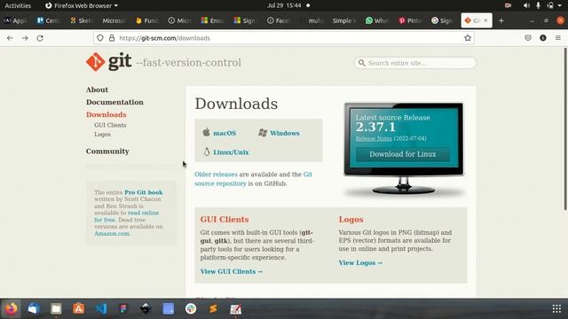This screenshot has width=568, height=319.
Task: Click the site padlock security icon
Action: 112,38
